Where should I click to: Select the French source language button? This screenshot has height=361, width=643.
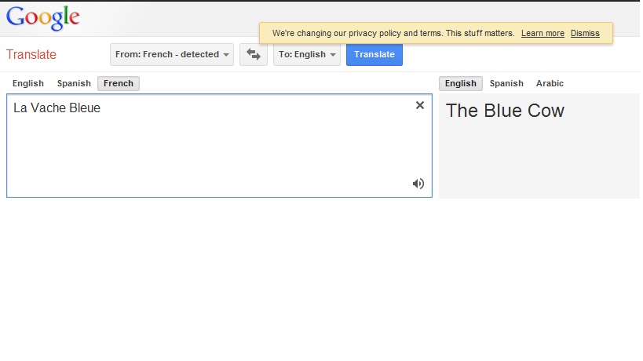coord(119,83)
